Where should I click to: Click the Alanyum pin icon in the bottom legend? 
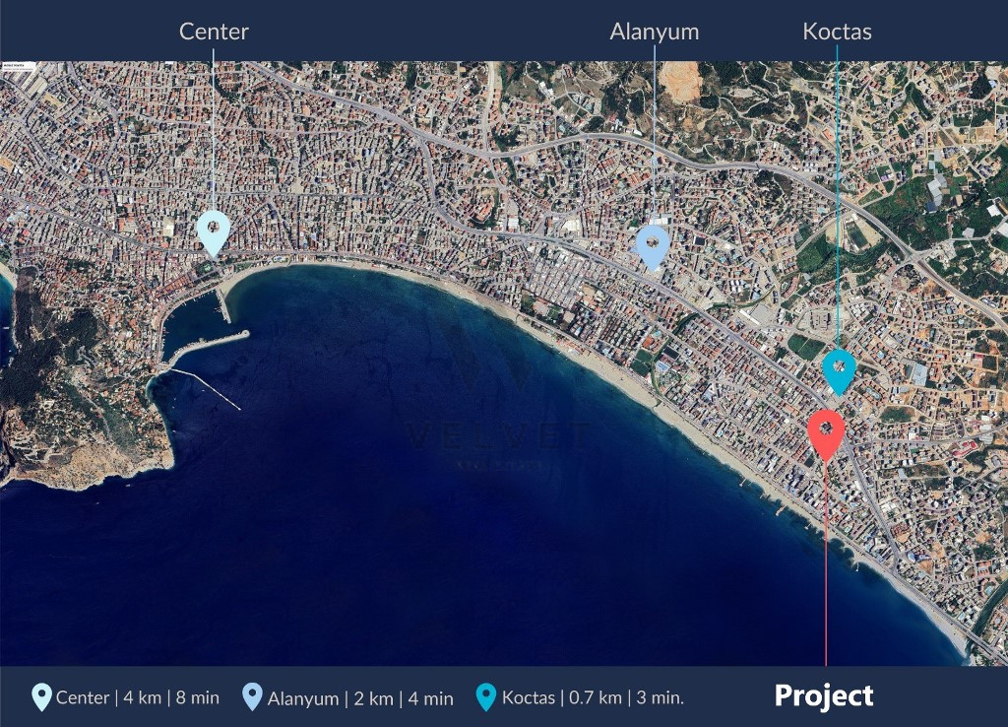(x=252, y=697)
